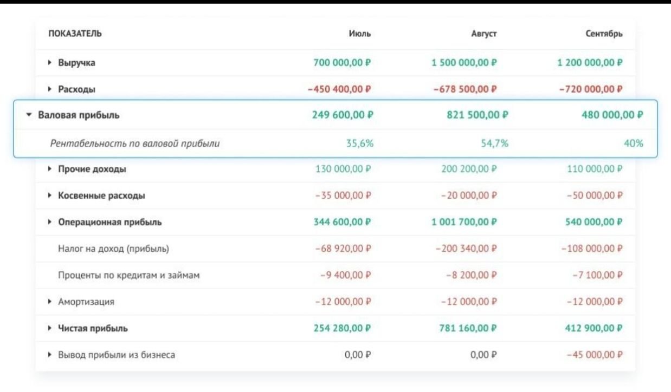Viewport: 671px width, 392px height.
Task: Click August expenses value −678 500,00 ₽
Action: 466,89
